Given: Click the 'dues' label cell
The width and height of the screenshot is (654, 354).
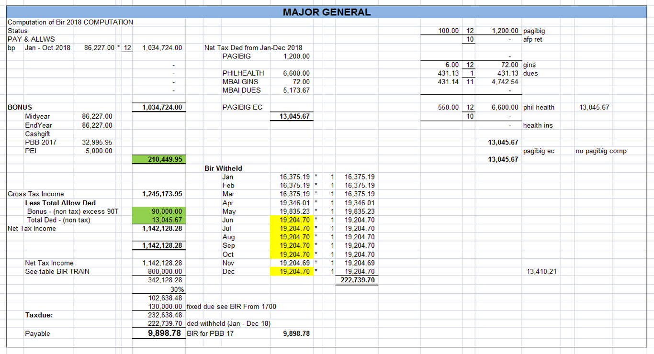Looking at the screenshot, I should pos(530,73).
